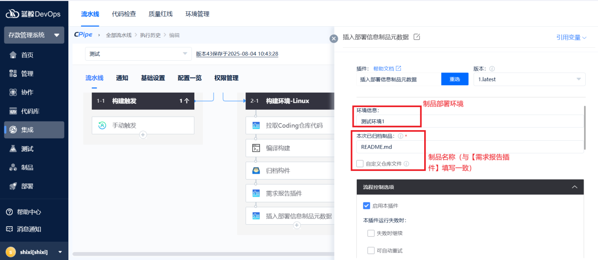Select the 流水线 sub-tab in editor

pos(94,78)
